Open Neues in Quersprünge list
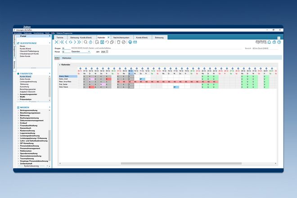Viewport: 297px width, 198px height. pos(22,46)
